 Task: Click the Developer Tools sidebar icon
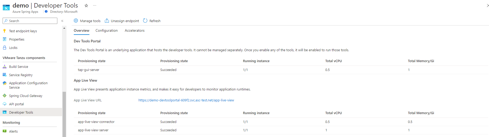tap(4, 112)
